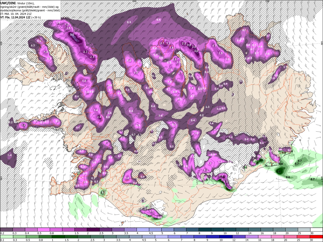Choose the dark teal swatch labeled 8, top row
Screen dimensions: 323x242
pyautogui.click(x=205, y=230)
